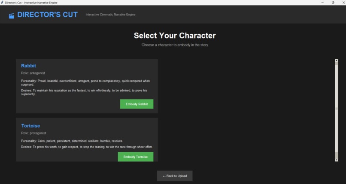Click the DIRECTOR'S CUT title
Image resolution: width=346 pixels, height=184 pixels.
48,15
